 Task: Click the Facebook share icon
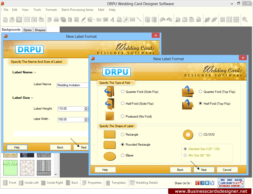202,183
